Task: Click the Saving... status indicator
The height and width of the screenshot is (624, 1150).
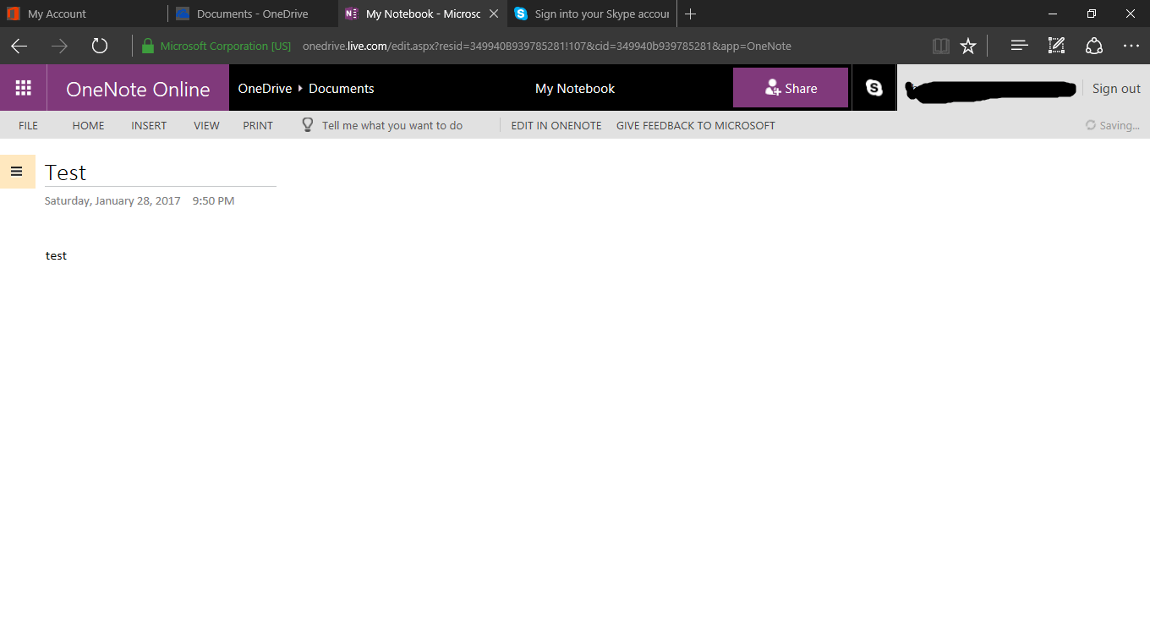Action: click(x=1113, y=125)
